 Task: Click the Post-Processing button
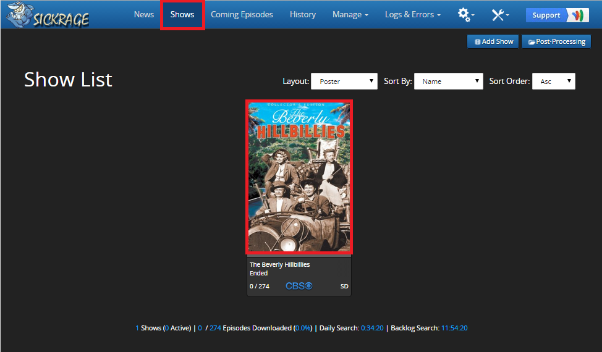556,41
